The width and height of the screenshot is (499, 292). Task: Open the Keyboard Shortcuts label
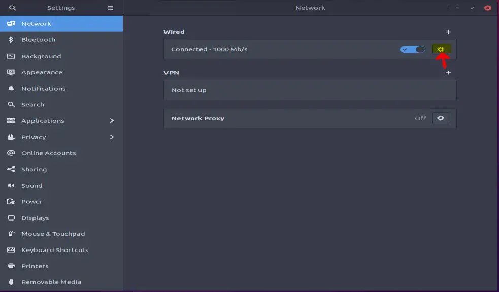[x=55, y=250]
